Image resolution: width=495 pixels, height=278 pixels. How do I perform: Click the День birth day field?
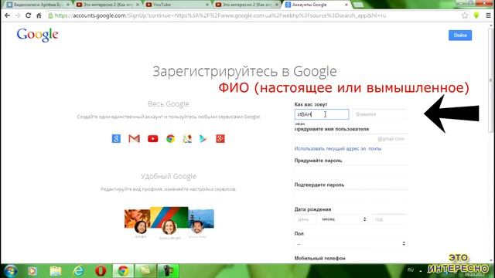[x=305, y=219]
